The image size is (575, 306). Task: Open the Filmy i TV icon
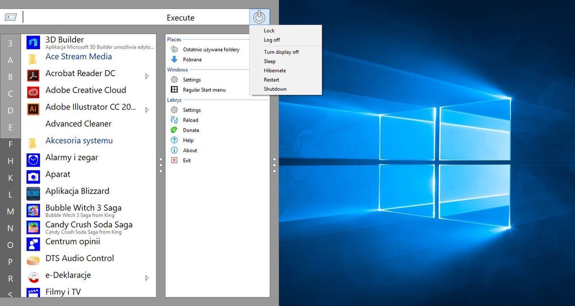tap(33, 293)
